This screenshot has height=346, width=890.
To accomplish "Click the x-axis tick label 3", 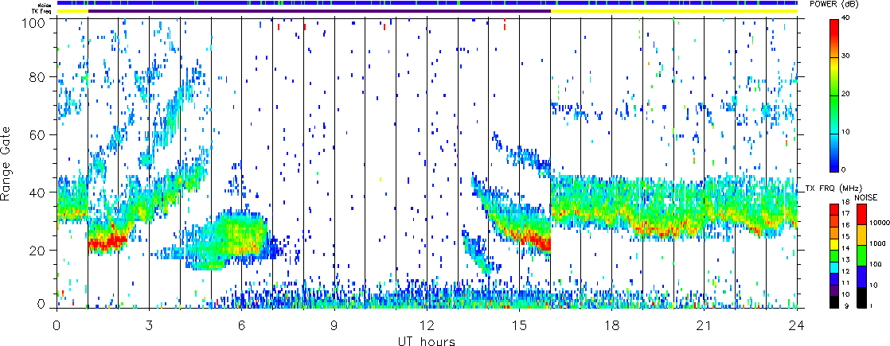I will point(150,325).
